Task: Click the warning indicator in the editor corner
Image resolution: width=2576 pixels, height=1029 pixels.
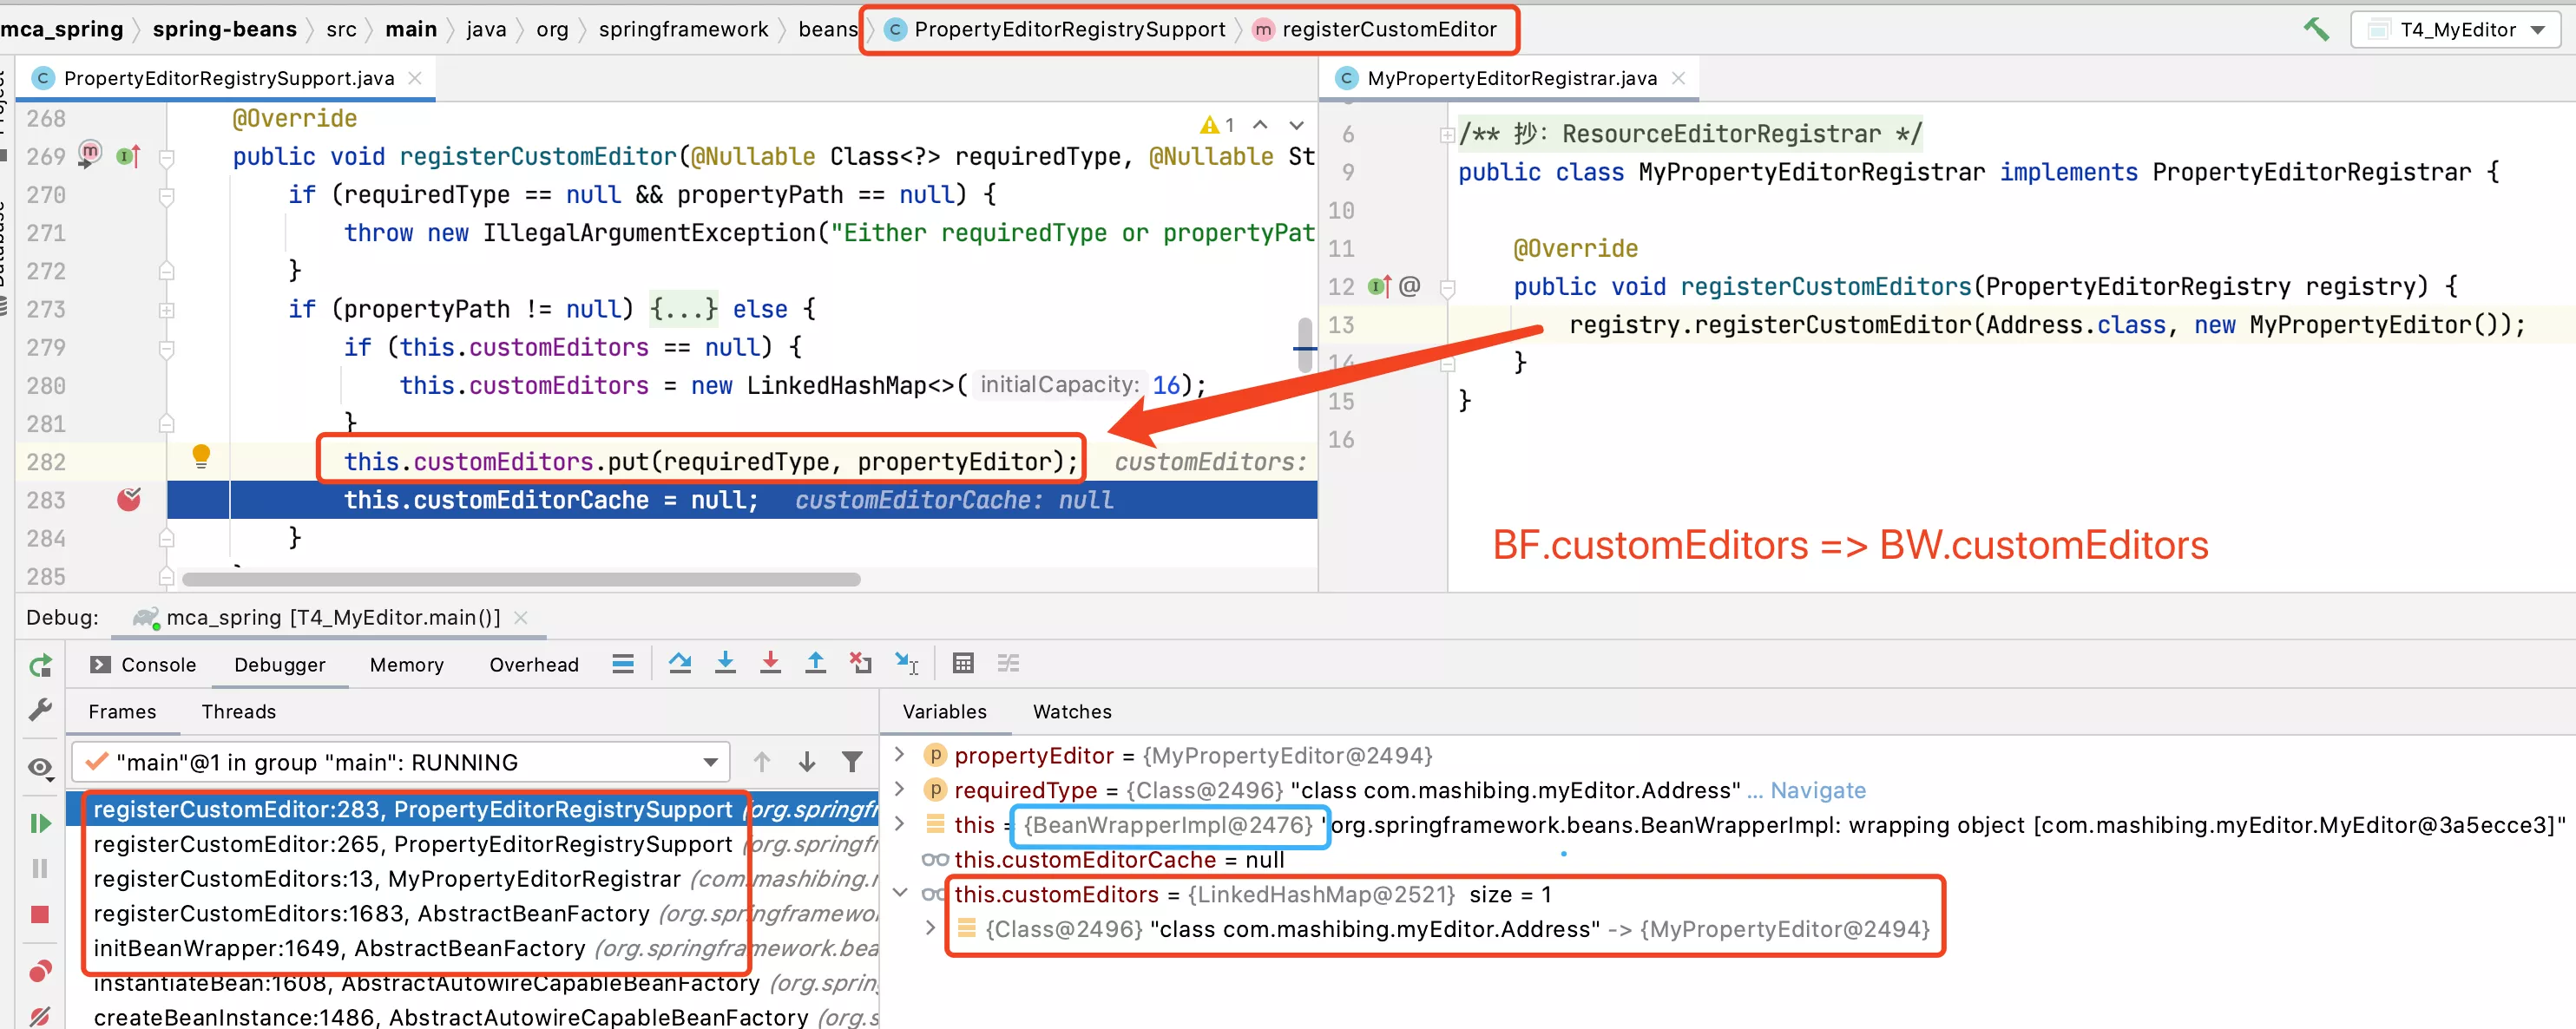Action: coord(1217,125)
